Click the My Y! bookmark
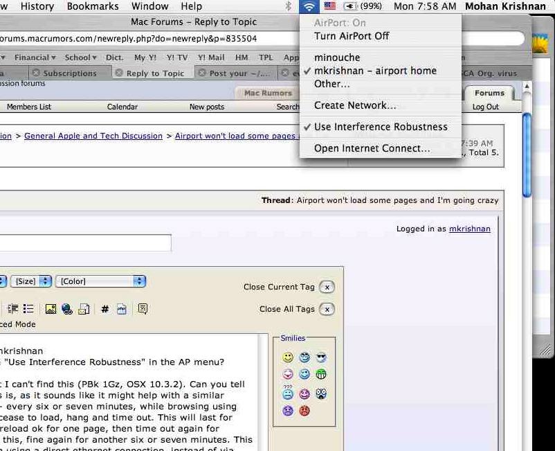The image size is (555, 451). (x=145, y=58)
